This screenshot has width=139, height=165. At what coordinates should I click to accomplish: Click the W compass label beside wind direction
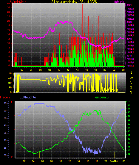[131, 78]
